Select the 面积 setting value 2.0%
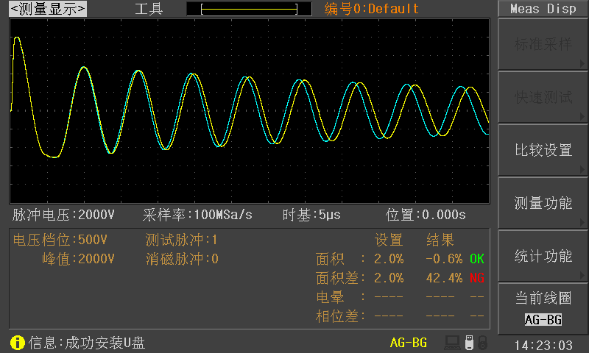This screenshot has height=353, width=589. pyautogui.click(x=389, y=259)
